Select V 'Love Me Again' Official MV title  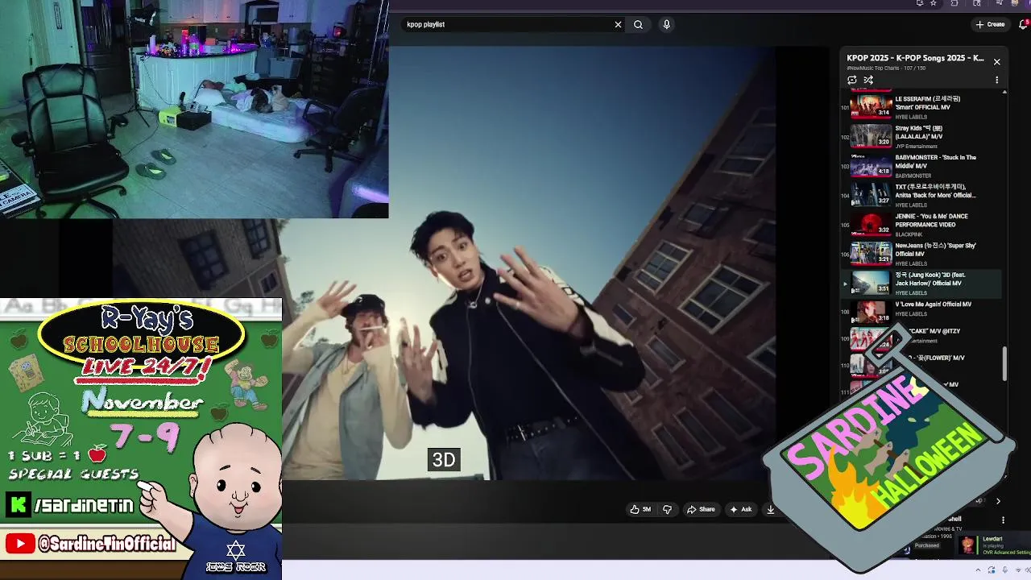tap(933, 304)
